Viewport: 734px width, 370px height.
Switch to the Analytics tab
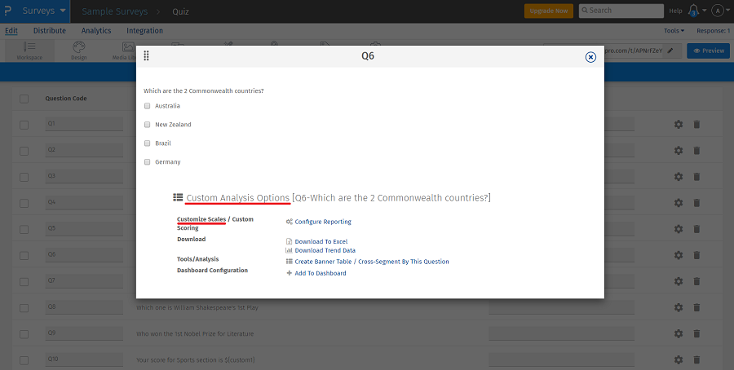click(96, 31)
